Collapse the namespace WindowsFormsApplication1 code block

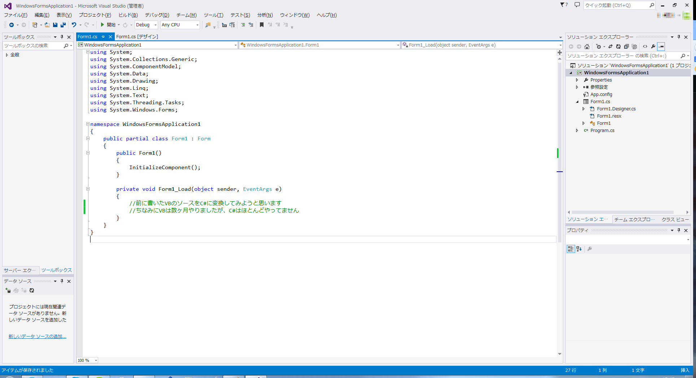pyautogui.click(x=88, y=124)
